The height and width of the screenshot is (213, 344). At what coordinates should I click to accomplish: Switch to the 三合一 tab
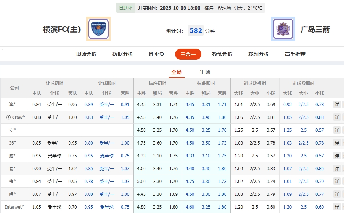[188, 54]
